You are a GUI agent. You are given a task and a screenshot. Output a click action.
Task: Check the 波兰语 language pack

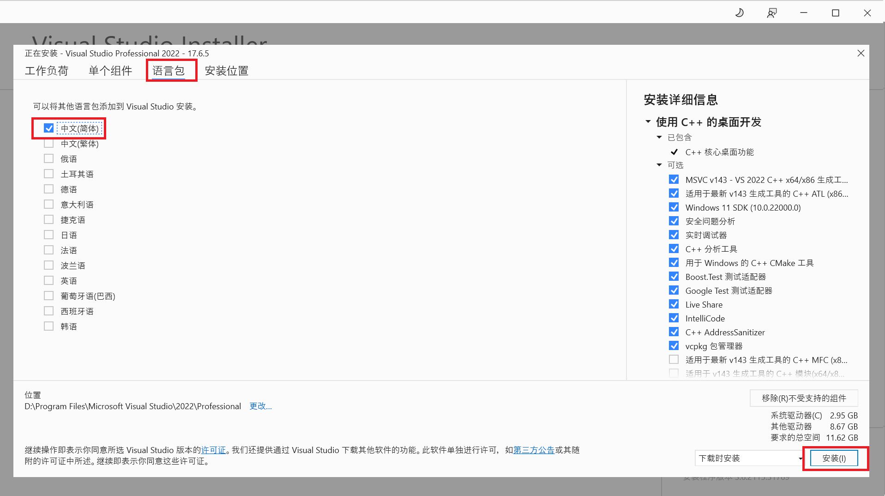(48, 266)
